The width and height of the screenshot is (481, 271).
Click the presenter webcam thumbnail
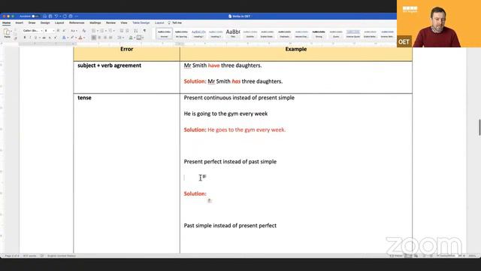tap(439, 23)
